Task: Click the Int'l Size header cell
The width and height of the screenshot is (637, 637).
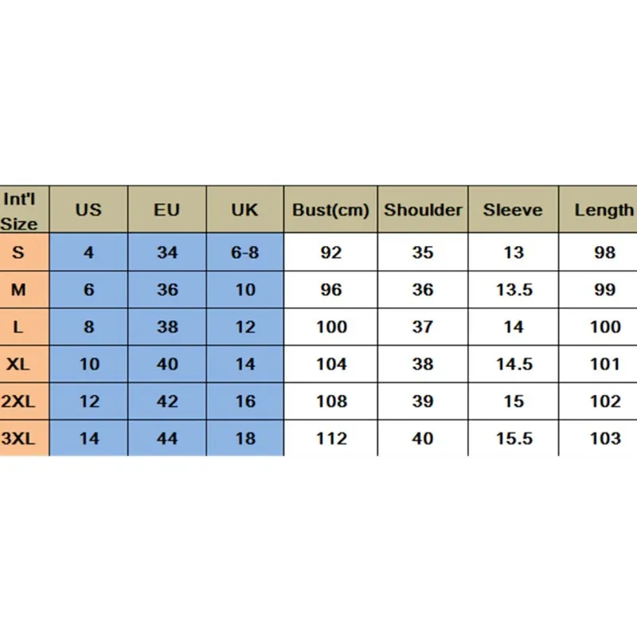Action: click(25, 209)
